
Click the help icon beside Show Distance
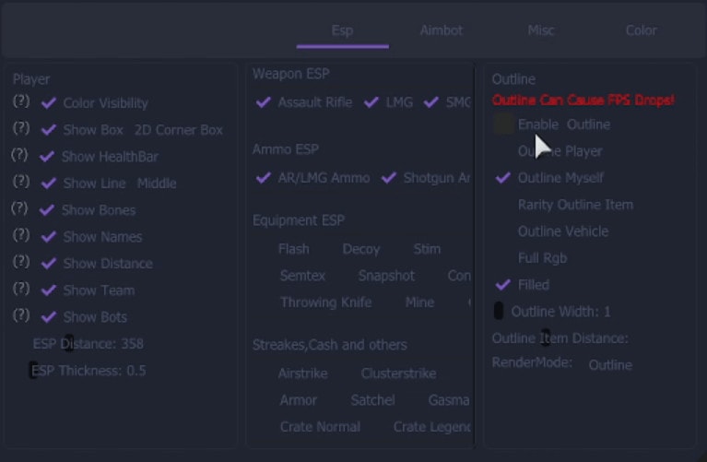click(21, 261)
